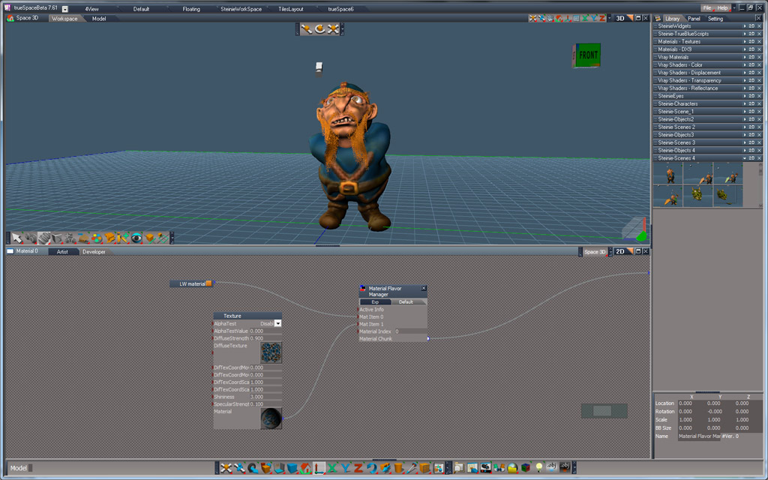Click the green X axis icon in bottom toolbar
This screenshot has height=480, width=768.
click(x=332, y=468)
